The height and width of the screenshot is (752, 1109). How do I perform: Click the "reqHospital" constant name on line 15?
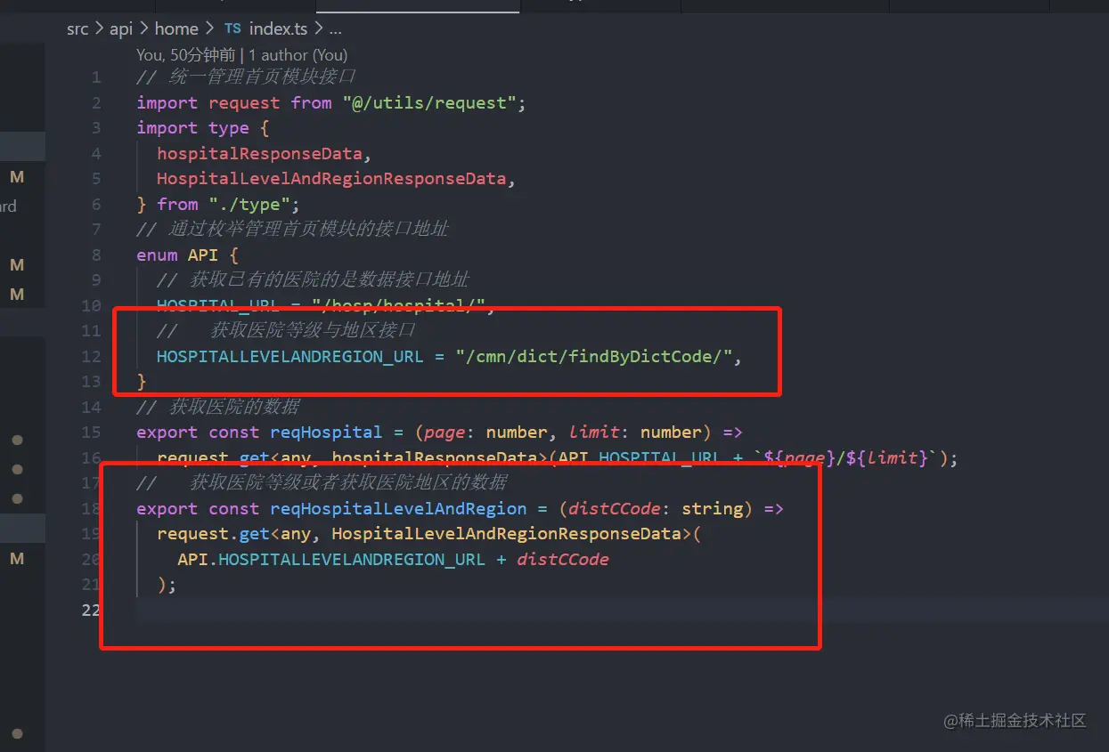point(326,433)
